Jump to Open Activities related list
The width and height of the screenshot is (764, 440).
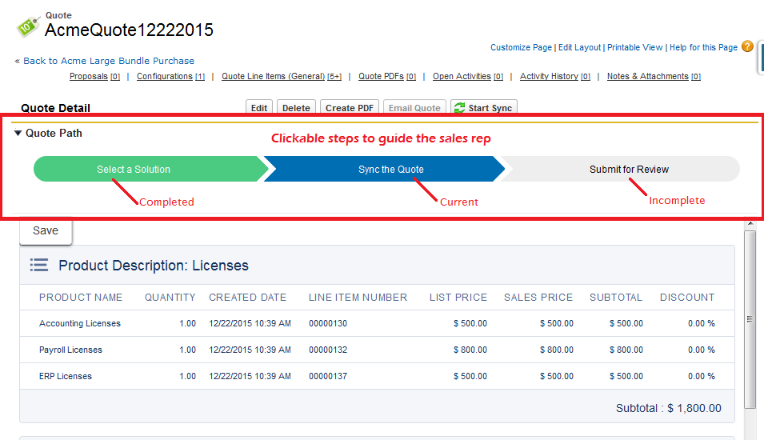(x=468, y=76)
